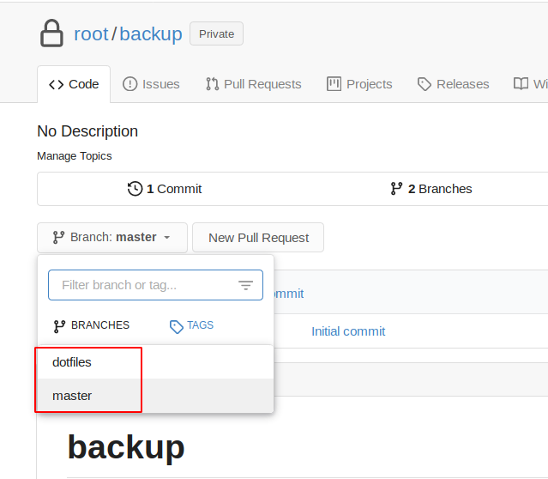Click the filter icon in the branch search box
The image size is (548, 479).
coord(245,285)
